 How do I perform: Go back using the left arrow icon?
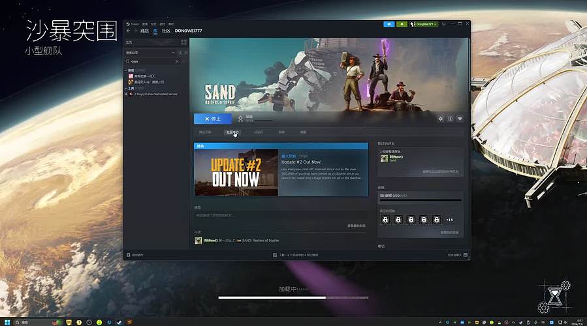[129, 31]
